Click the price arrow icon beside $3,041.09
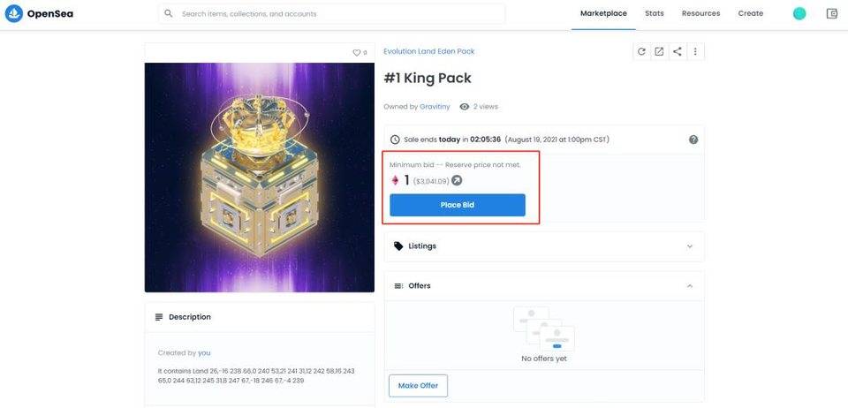This screenshot has width=848, height=408. [x=457, y=181]
